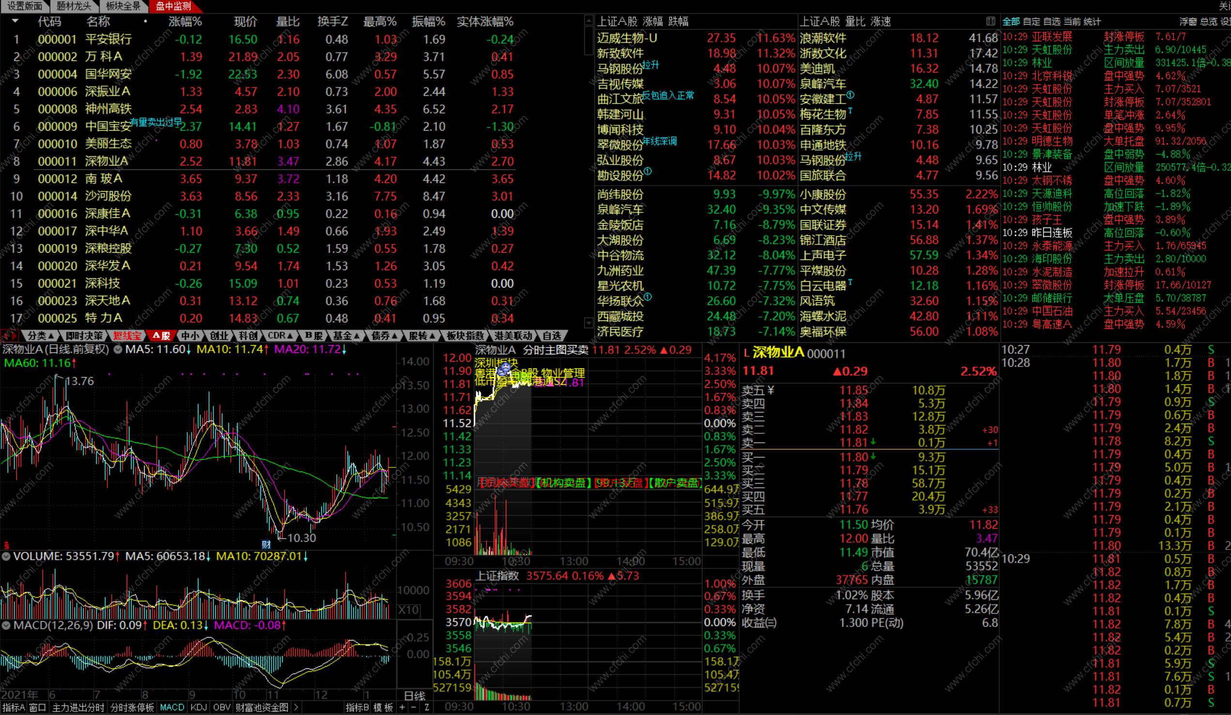The height and width of the screenshot is (715, 1231).
Task: Toggle the X10 scale multiplier on the volume axis
Action: click(x=409, y=610)
